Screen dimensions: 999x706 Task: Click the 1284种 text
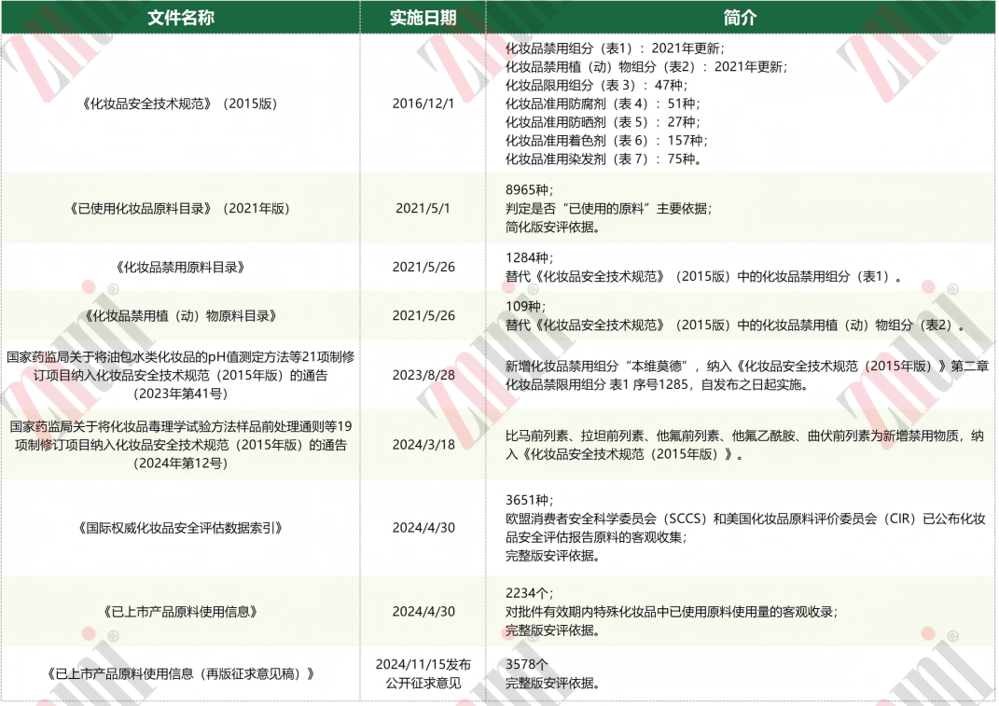[530, 258]
